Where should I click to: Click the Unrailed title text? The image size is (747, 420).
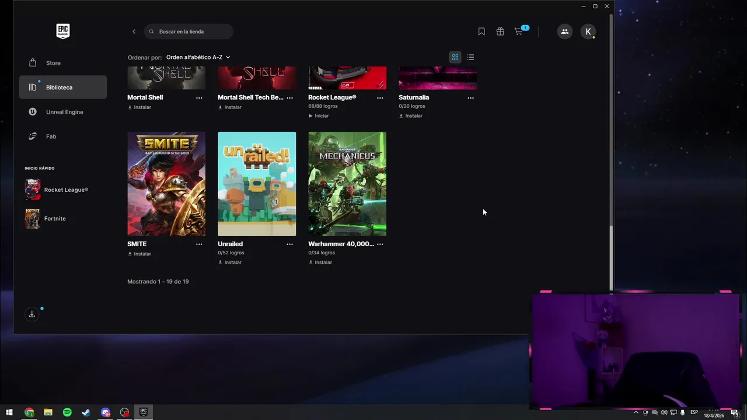(231, 244)
